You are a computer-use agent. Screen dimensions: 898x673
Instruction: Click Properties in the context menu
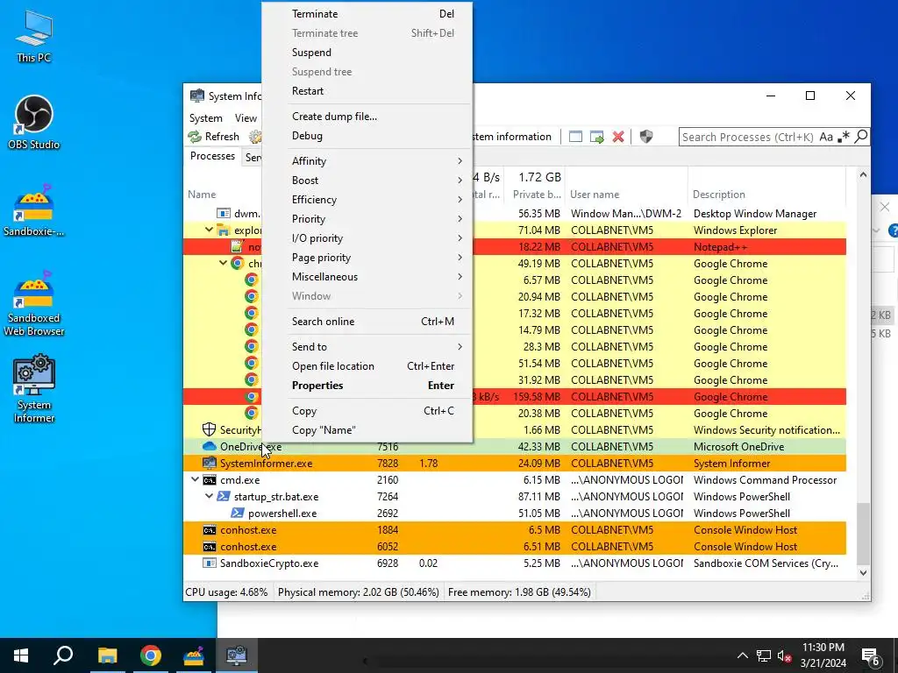[x=367, y=386]
